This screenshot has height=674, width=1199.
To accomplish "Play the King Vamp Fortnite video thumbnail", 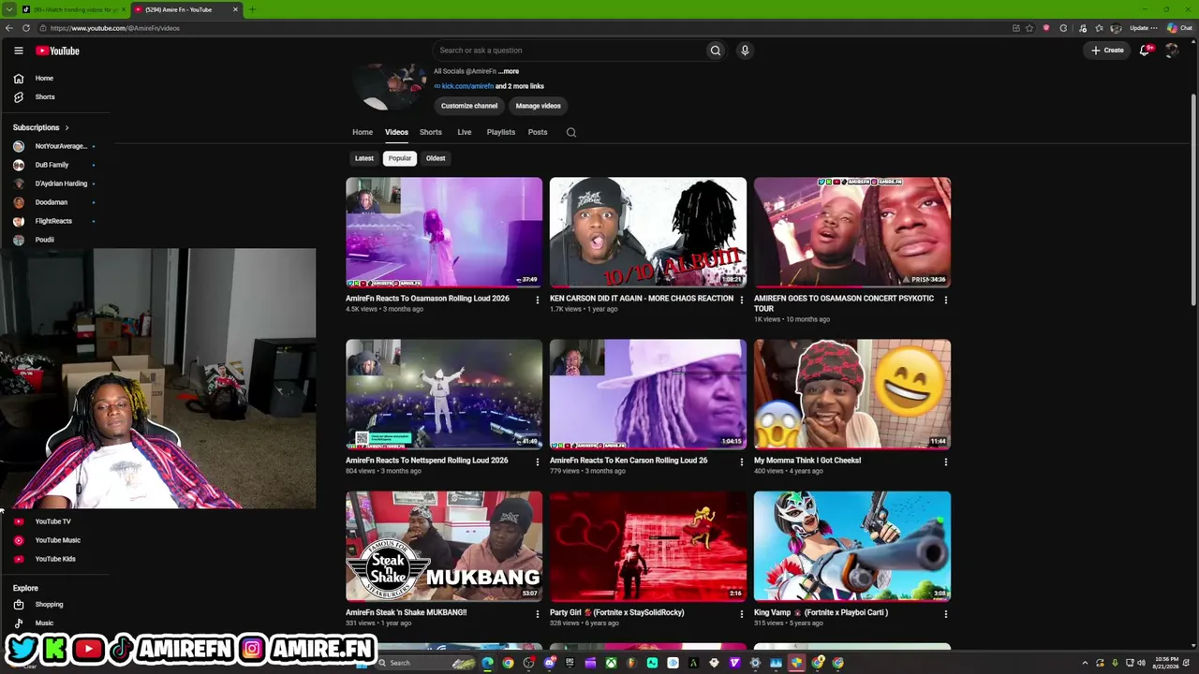I will click(852, 546).
